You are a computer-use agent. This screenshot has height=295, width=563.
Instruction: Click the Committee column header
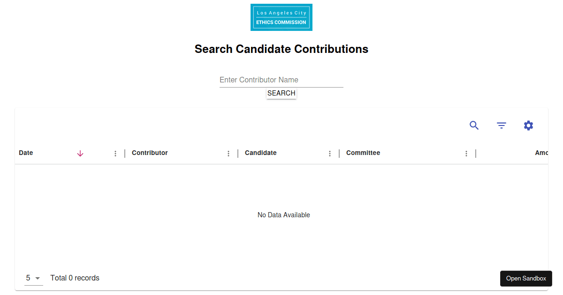click(363, 153)
